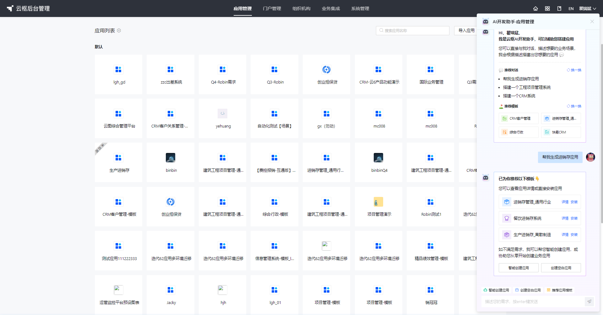Open the 项目管理演示 app icon

tap(378, 202)
